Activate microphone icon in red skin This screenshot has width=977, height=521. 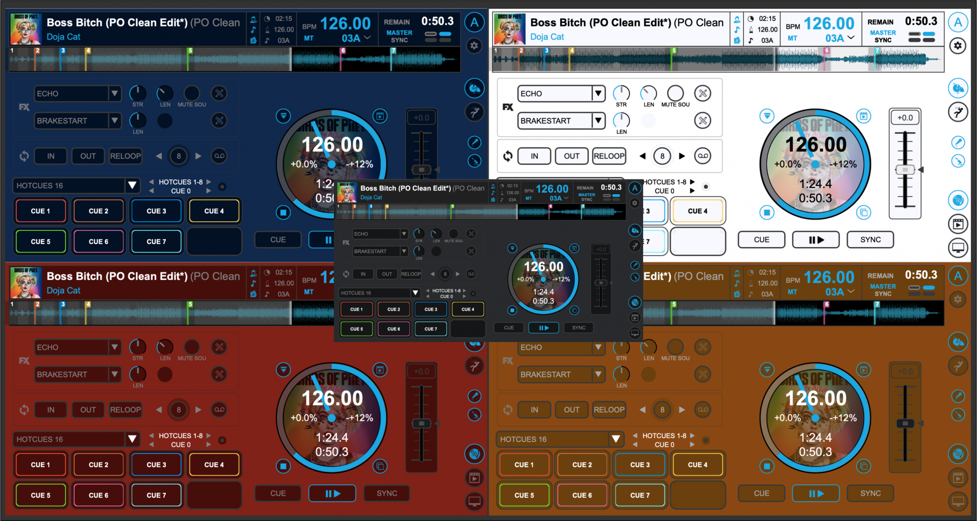474,396
